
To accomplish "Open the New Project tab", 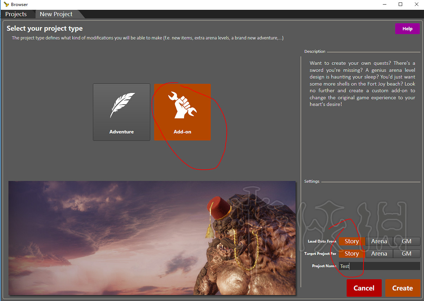I will click(x=56, y=14).
